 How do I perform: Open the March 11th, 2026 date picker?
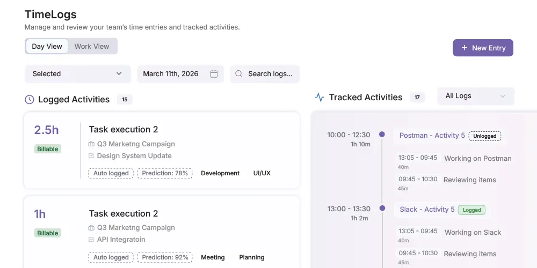point(180,74)
